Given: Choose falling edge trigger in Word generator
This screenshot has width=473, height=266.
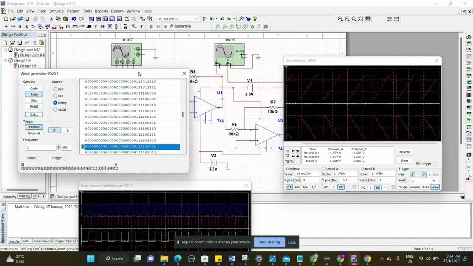Looking at the screenshot, I should click(67, 130).
